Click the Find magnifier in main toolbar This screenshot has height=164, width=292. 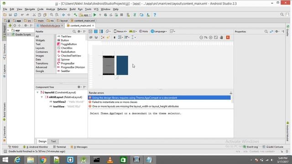pos(52,15)
